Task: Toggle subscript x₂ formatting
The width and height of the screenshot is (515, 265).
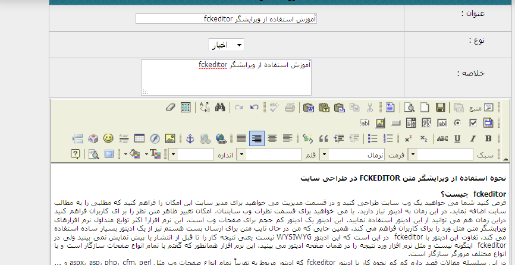Action: coord(423,138)
